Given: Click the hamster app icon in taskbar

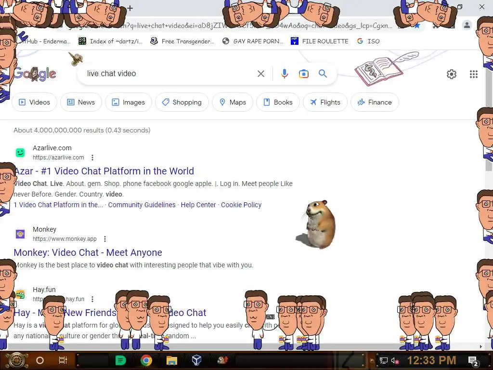Looking at the screenshot, I should pyautogui.click(x=222, y=360).
